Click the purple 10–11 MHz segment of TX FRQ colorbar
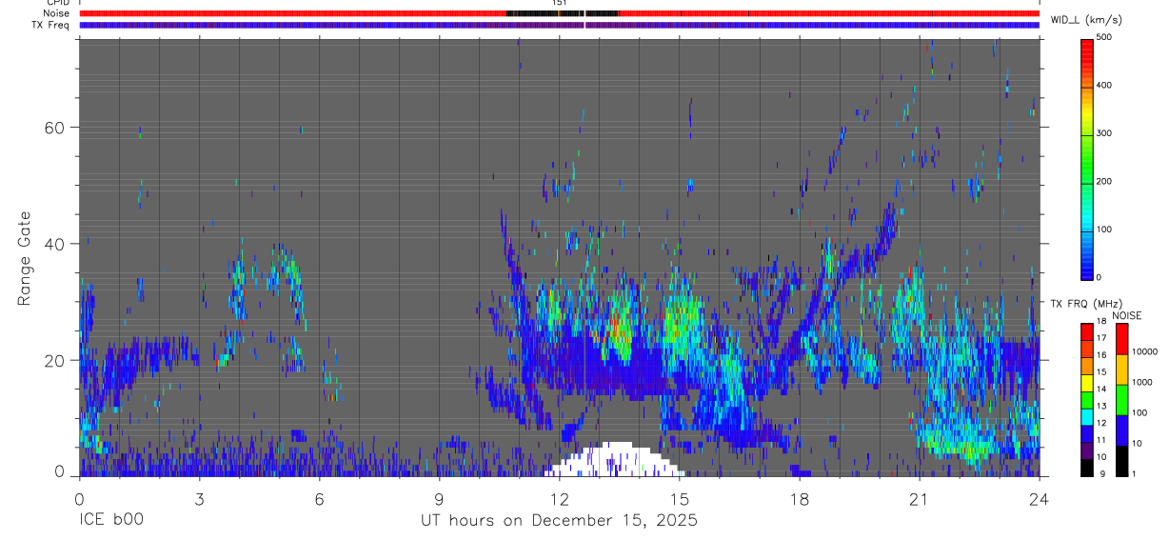 1086,450
